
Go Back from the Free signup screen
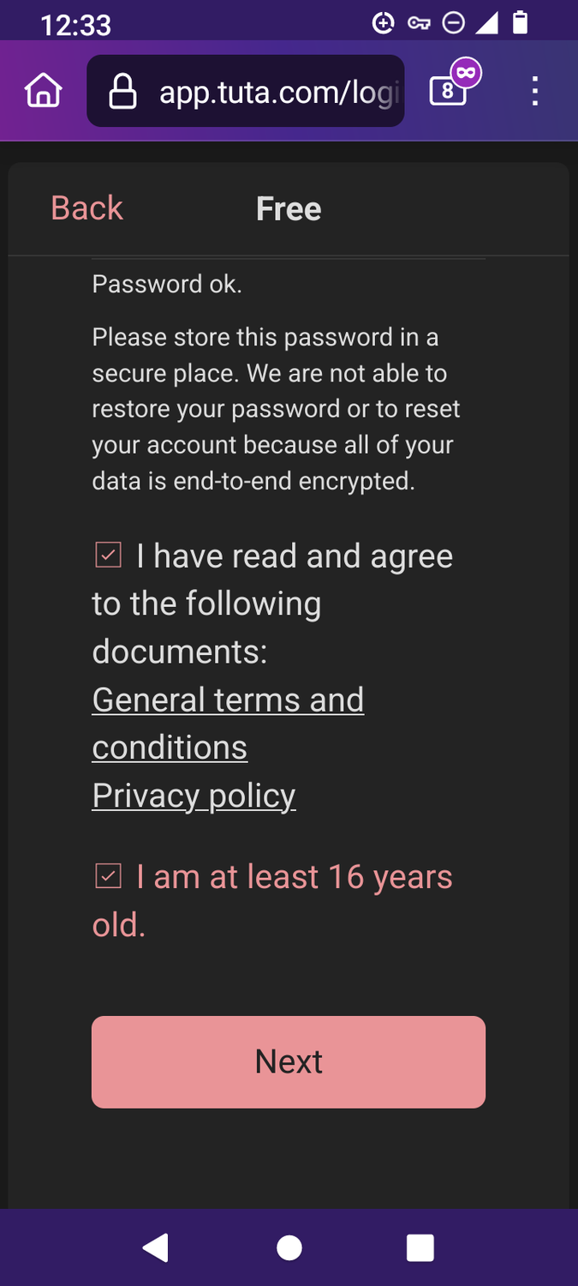[x=86, y=207]
